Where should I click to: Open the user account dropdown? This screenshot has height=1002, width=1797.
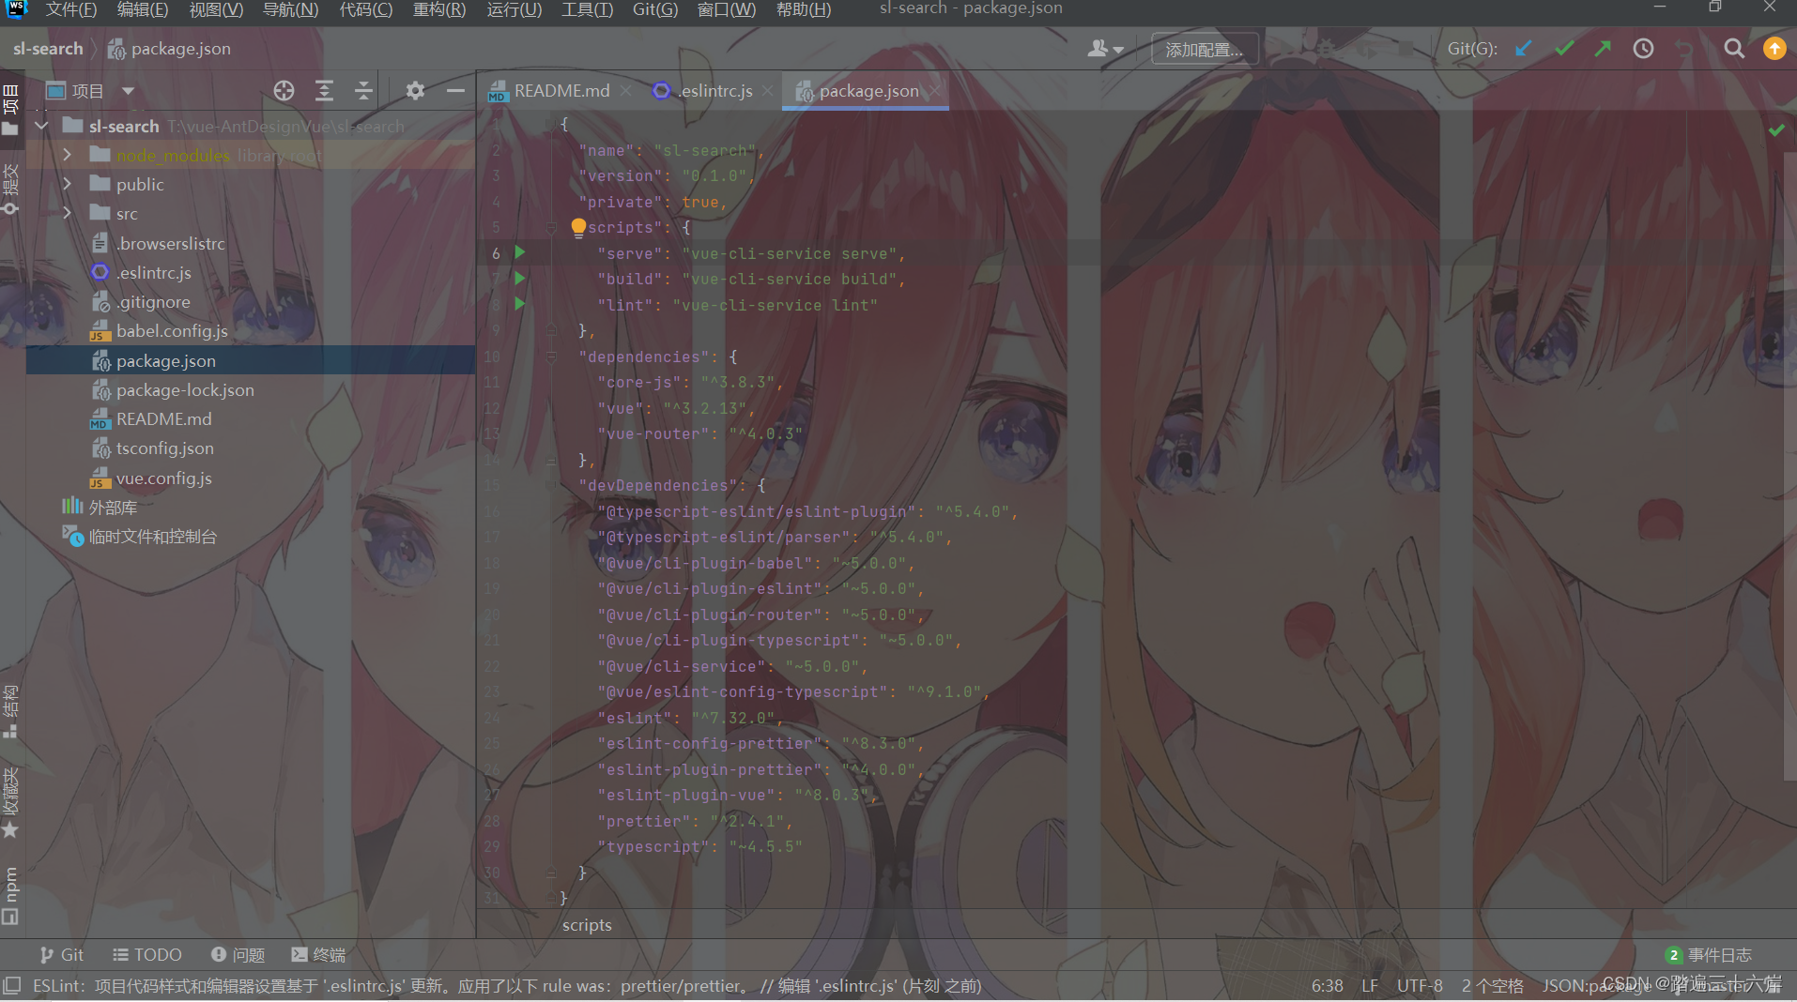pyautogui.click(x=1105, y=49)
